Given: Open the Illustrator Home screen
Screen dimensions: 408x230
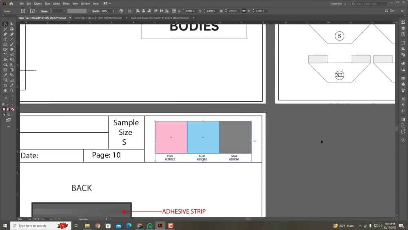Looking at the screenshot, I should point(11,4).
